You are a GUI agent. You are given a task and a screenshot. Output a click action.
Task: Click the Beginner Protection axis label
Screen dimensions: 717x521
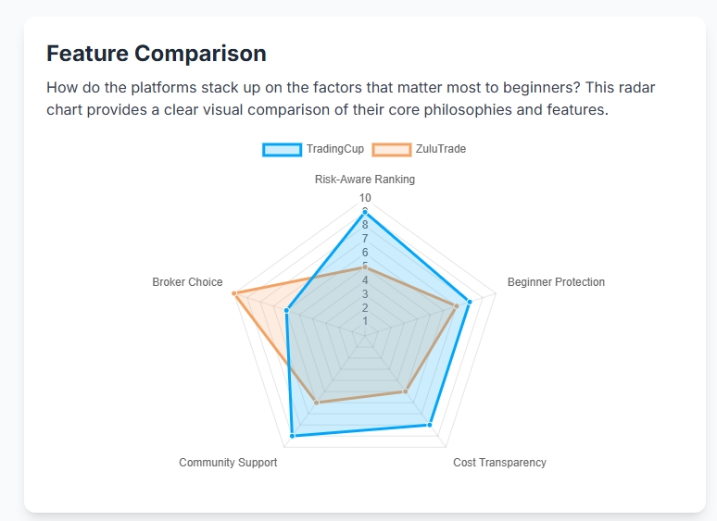[x=556, y=282]
